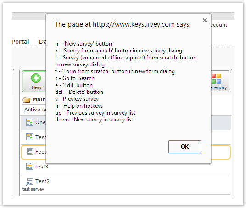
Task: Select the Main folder label
Action: (x=39, y=99)
